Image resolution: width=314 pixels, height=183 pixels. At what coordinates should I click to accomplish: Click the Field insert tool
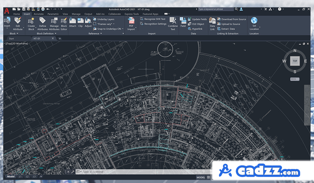point(183,22)
